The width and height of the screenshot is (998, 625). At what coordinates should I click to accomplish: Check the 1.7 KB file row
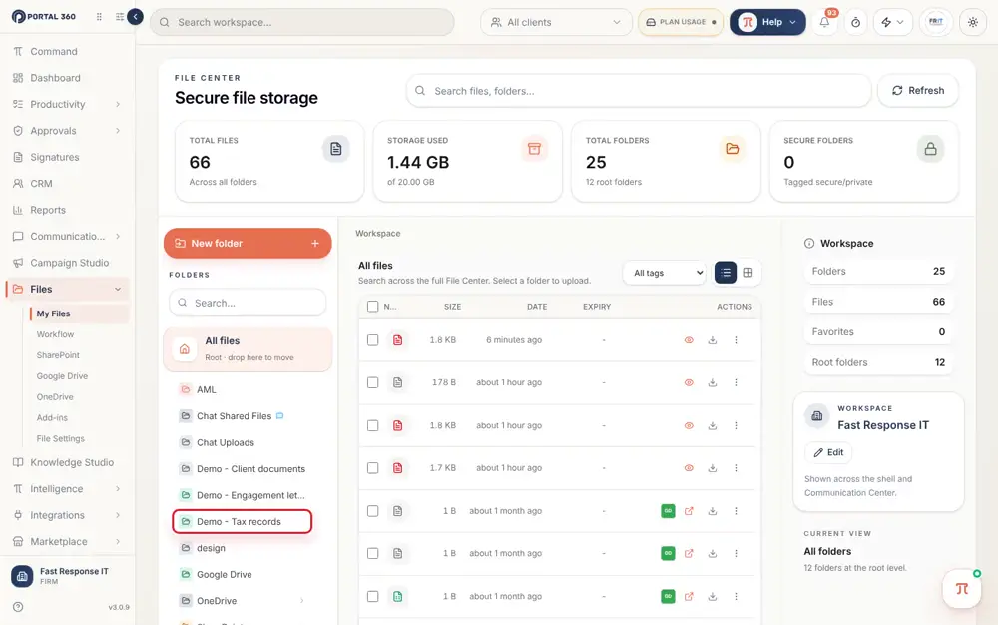pos(373,468)
